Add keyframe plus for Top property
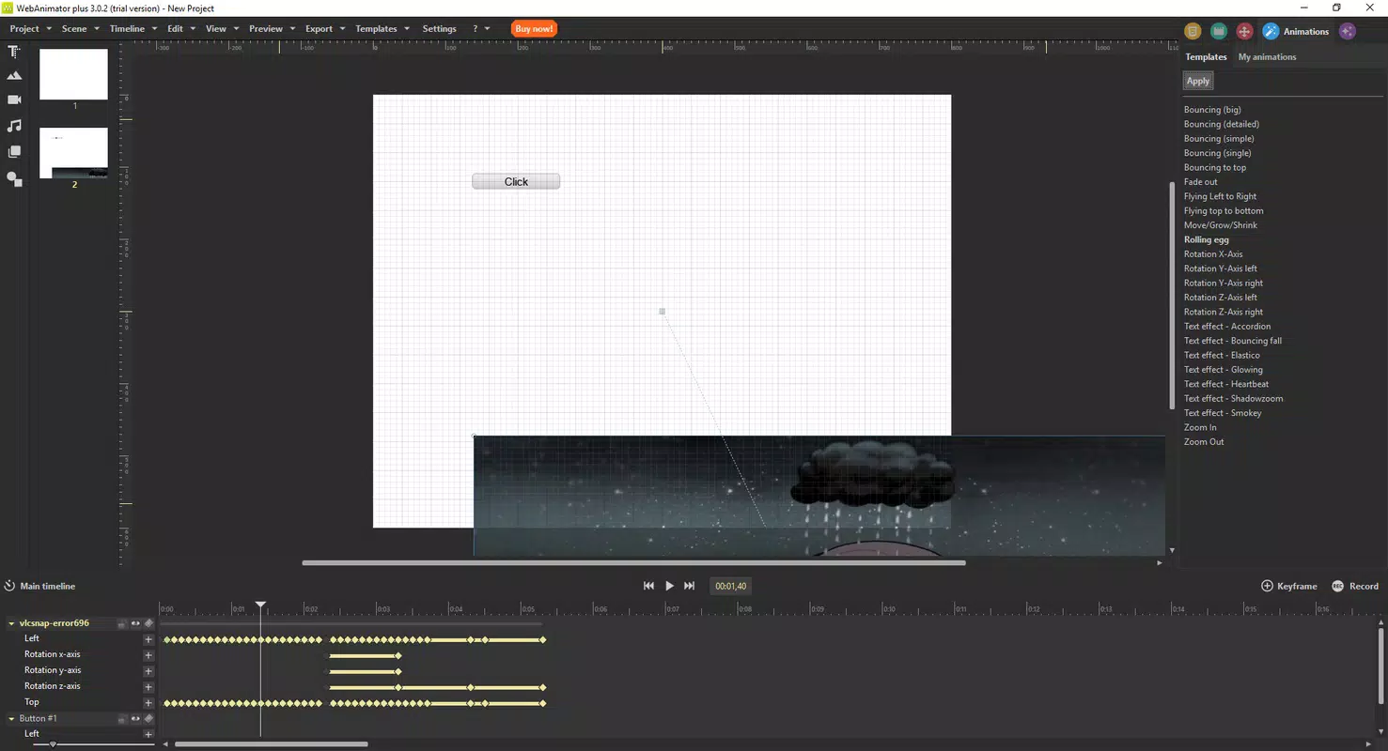The width and height of the screenshot is (1388, 751). click(148, 703)
